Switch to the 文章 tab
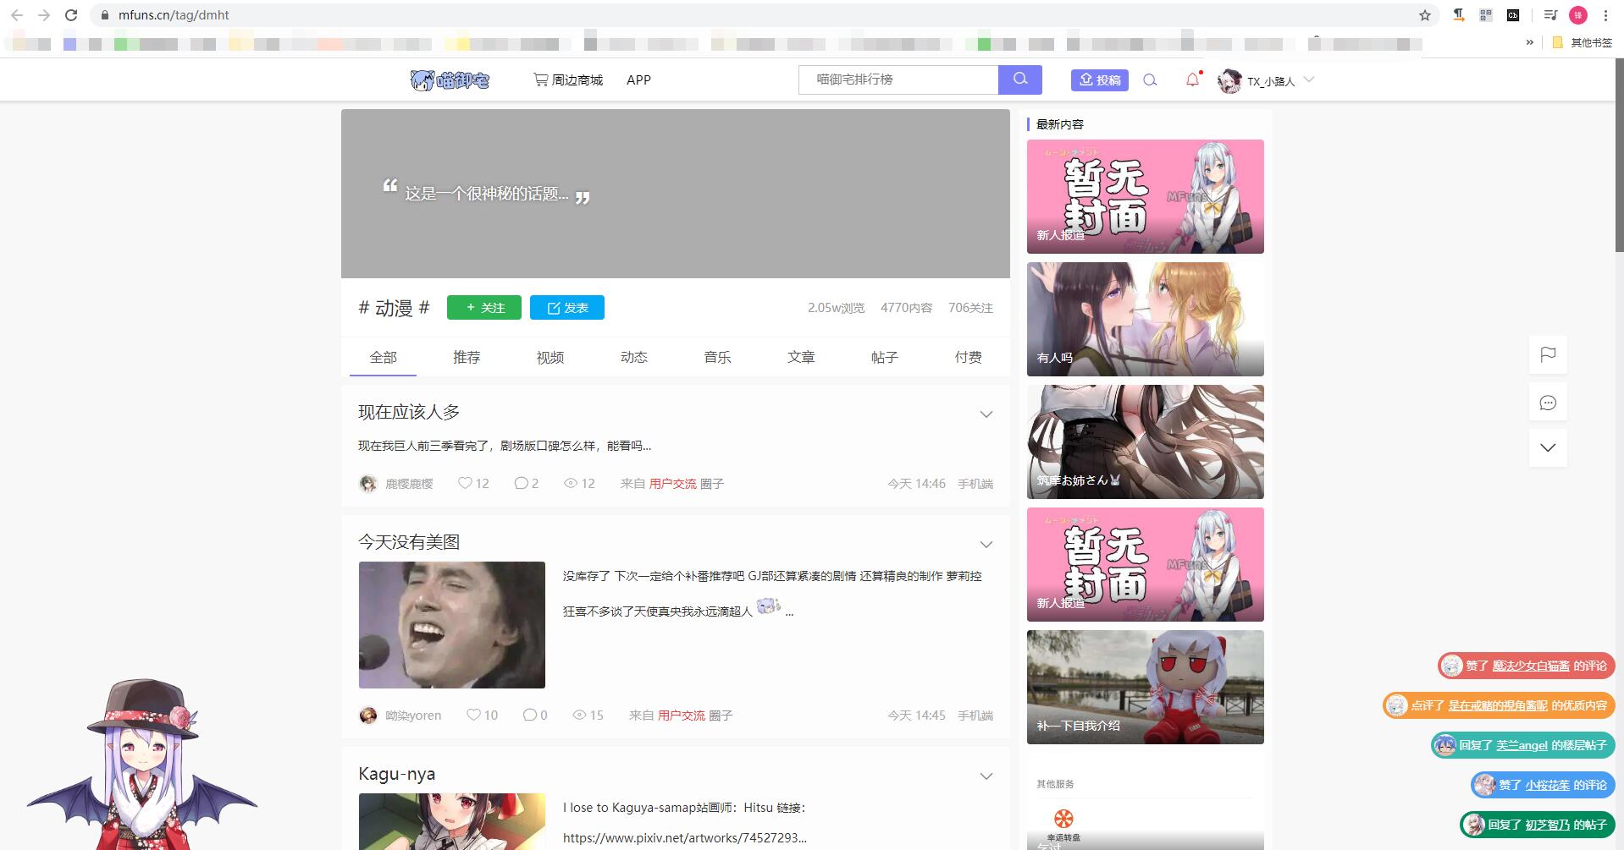1624x850 pixels. point(801,358)
